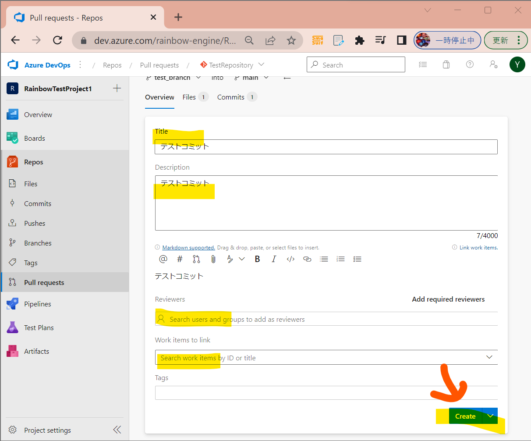Click Repos in the breadcrumb
531x441 pixels.
click(112, 65)
